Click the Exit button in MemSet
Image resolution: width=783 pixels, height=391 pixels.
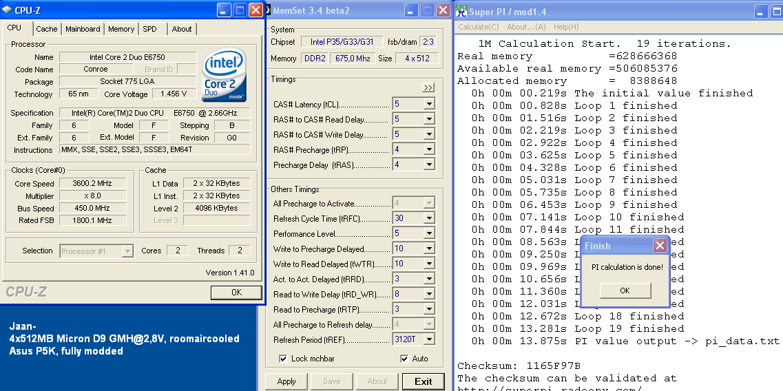tap(424, 381)
